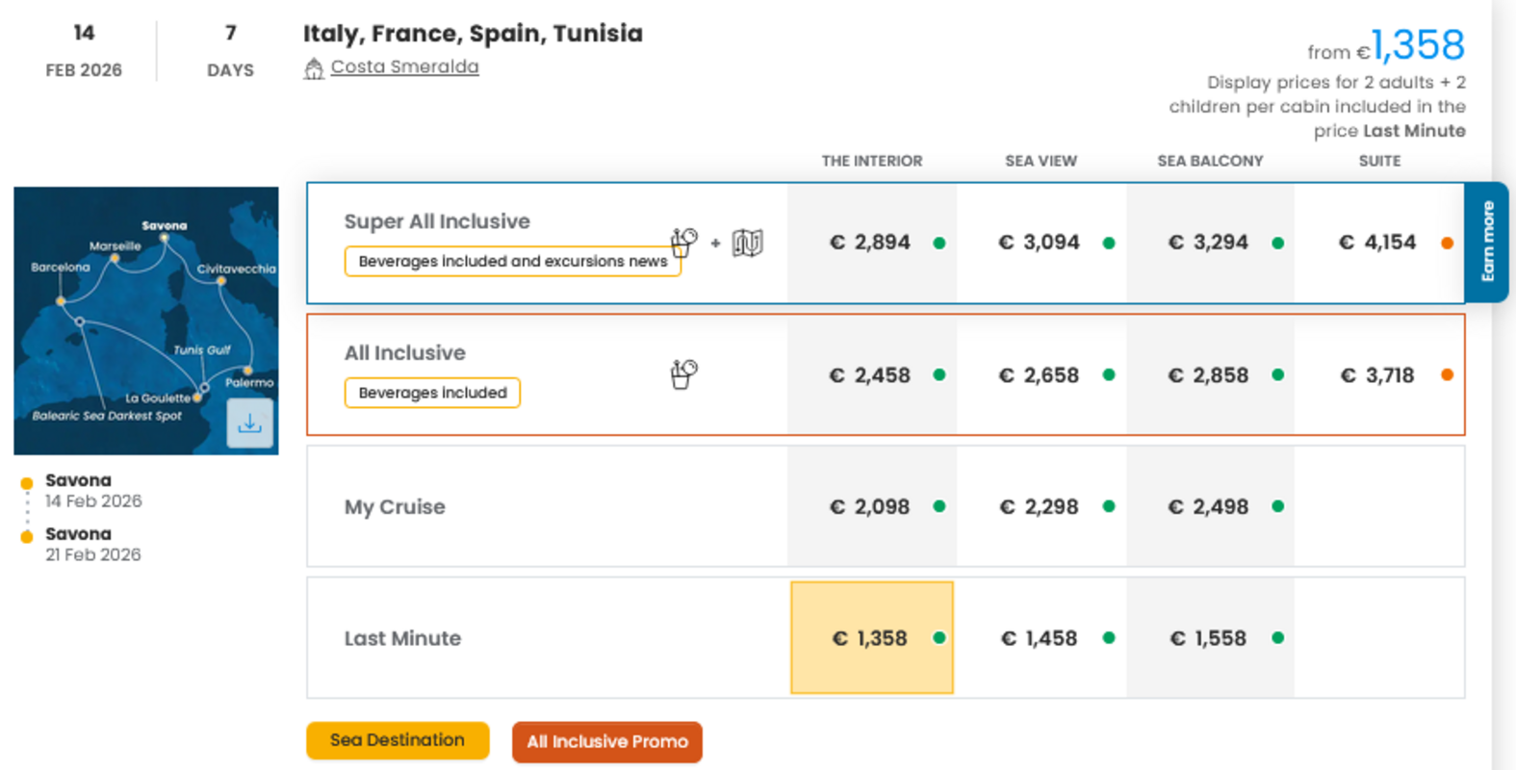Choose My Cruise Sea Balcony €2,498
Screen dimensions: 1516x770
(x=1209, y=507)
